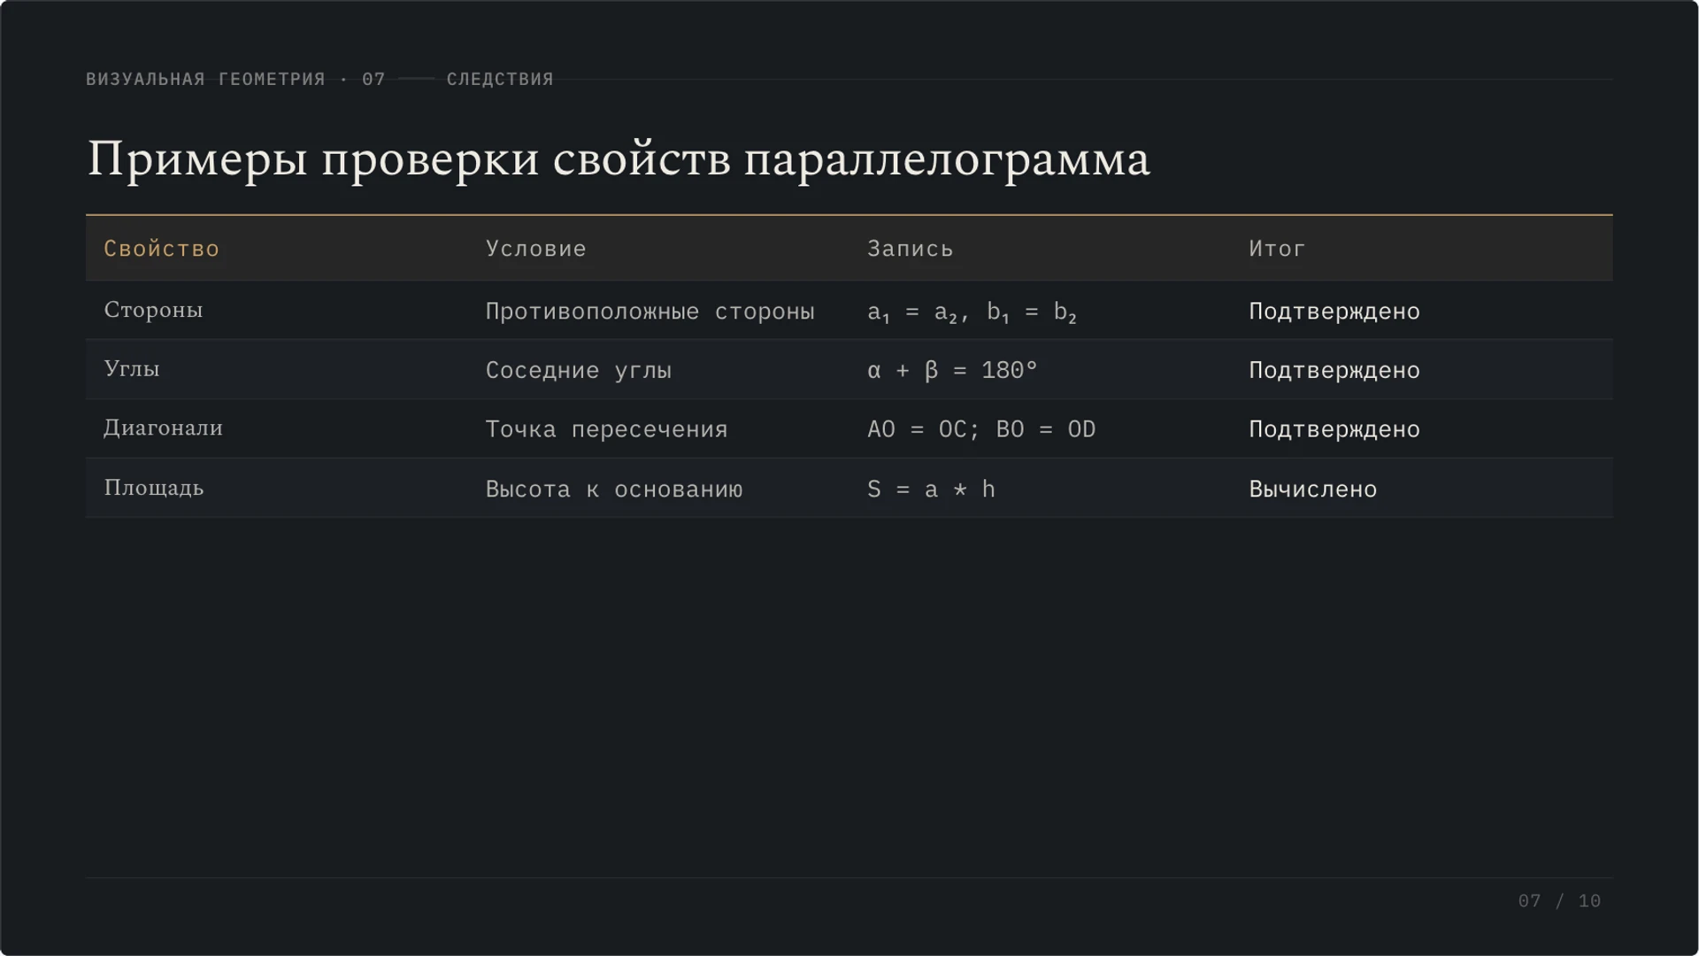1699x956 pixels.
Task: Click the 'Условие' column header
Action: click(535, 249)
